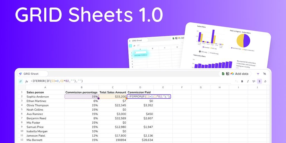Viewport: 286px width, 143px height.
Task: Click the 'Commission percentage' header cell
Action: tap(82, 92)
